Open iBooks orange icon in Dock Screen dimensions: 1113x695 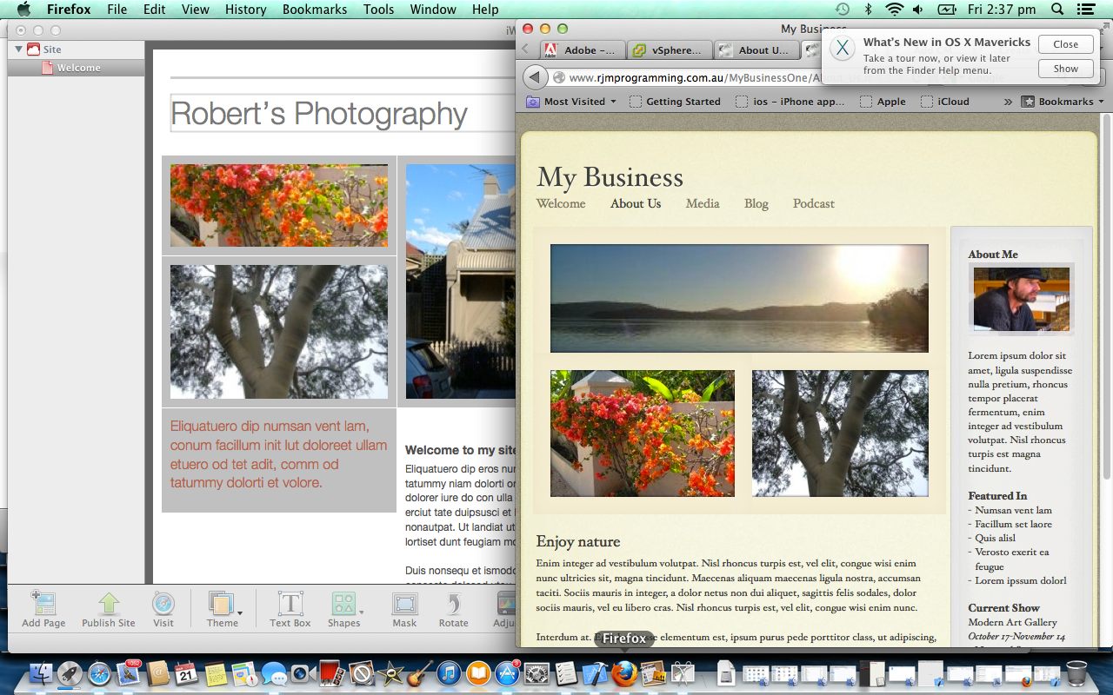coord(478,672)
